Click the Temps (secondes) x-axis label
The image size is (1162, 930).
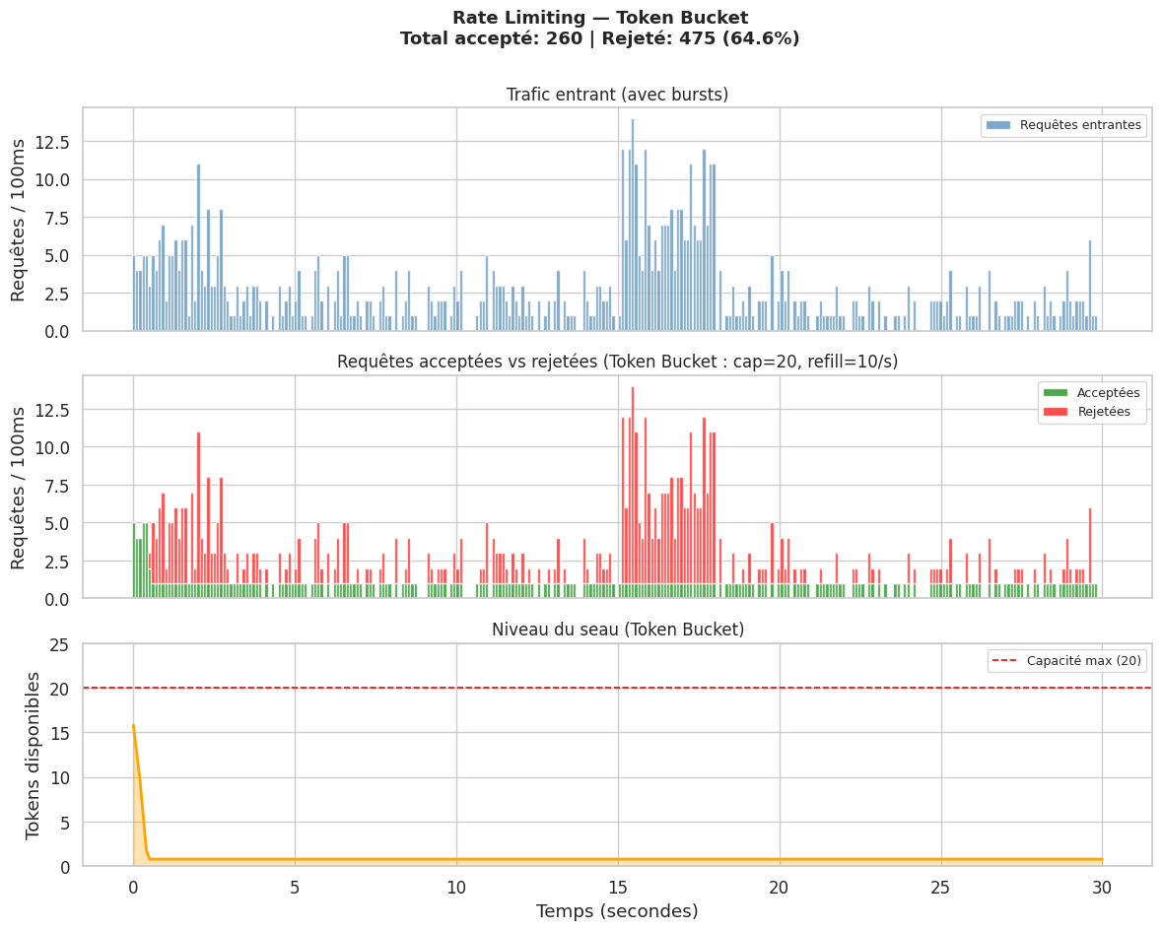617,911
